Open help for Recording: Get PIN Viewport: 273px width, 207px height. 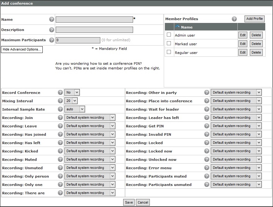pos(207,126)
